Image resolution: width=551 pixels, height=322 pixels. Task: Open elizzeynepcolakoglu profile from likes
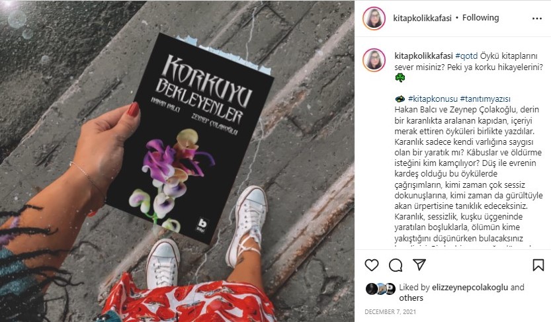tap(470, 287)
